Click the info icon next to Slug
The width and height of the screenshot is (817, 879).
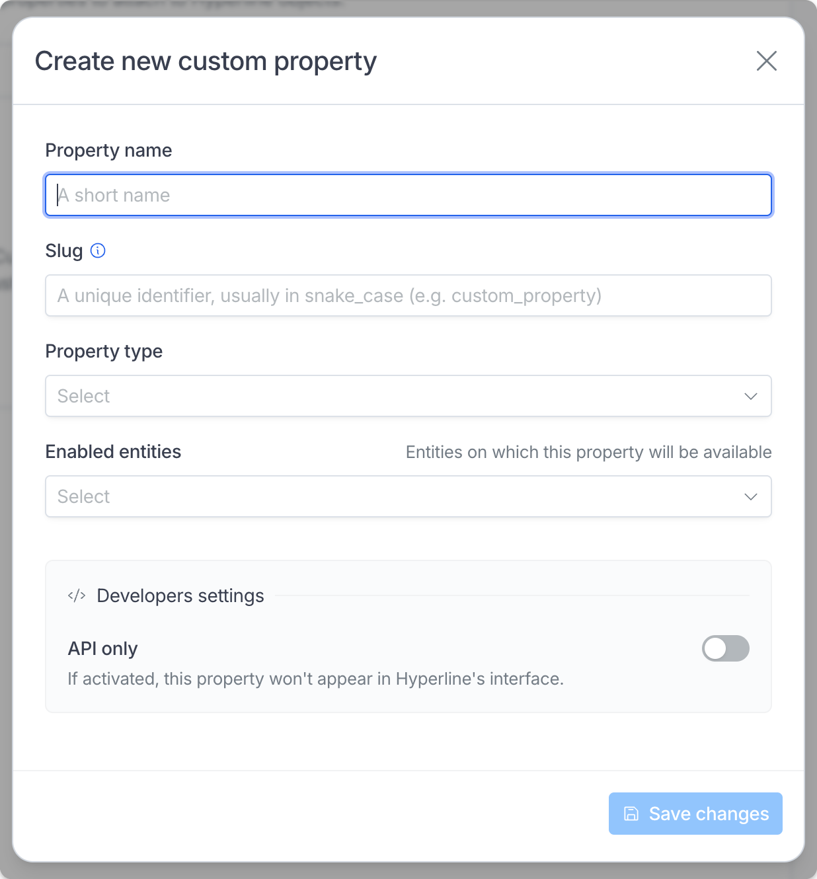98,250
